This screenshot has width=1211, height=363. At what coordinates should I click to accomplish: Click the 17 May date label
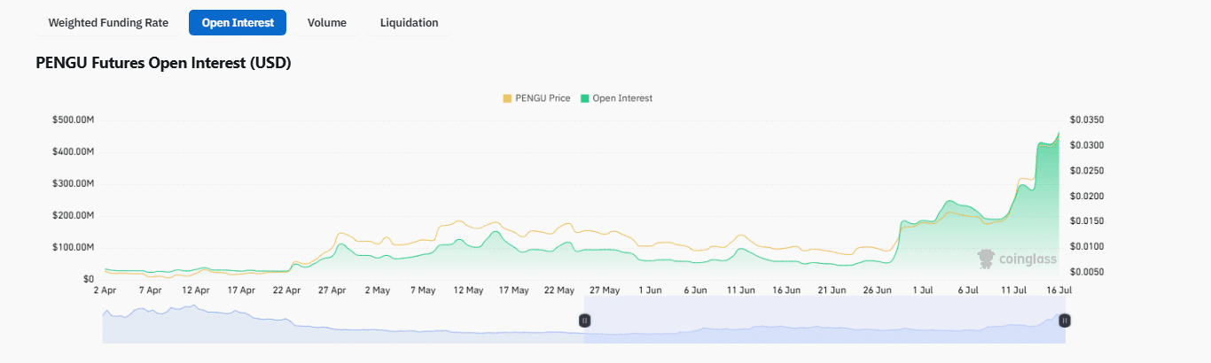click(513, 290)
